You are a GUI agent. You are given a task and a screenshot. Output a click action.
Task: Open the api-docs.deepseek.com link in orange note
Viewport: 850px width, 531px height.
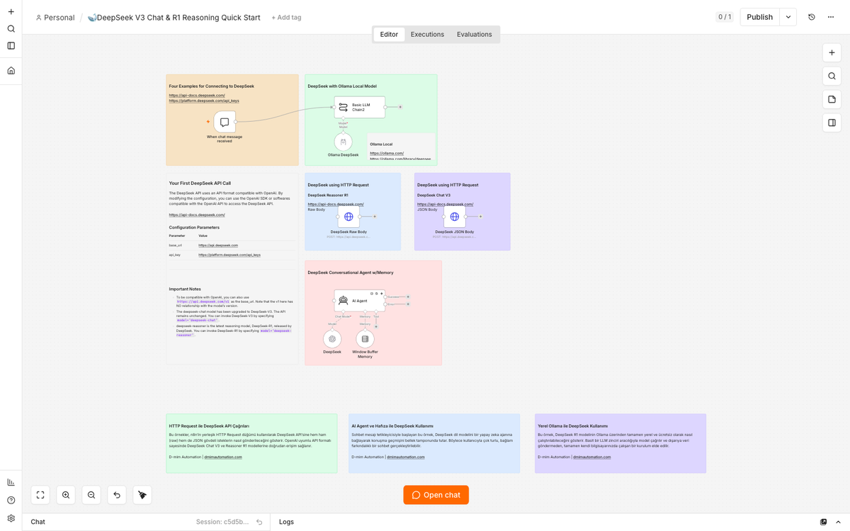tap(197, 95)
